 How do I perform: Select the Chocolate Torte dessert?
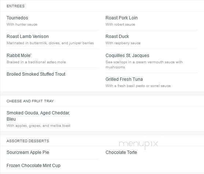point(121,152)
